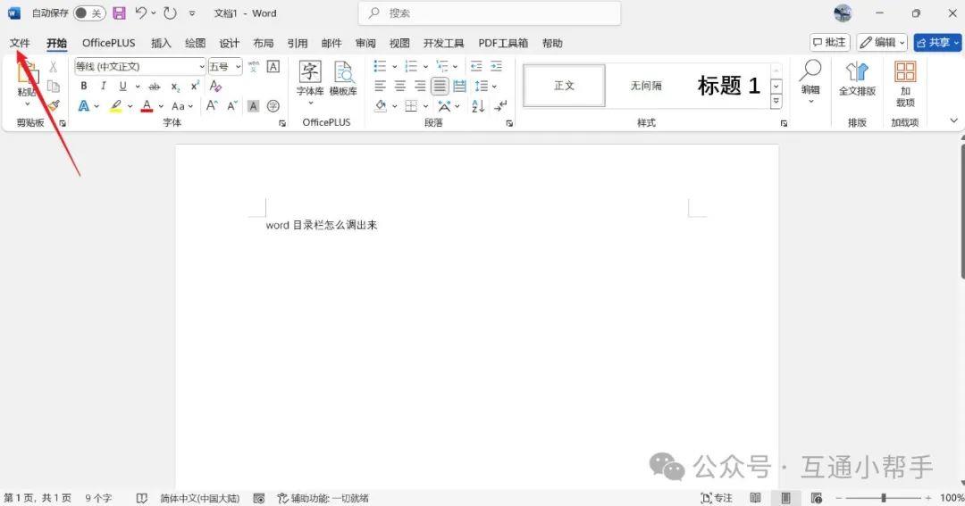Align text left
965x506 pixels.
coord(381,86)
